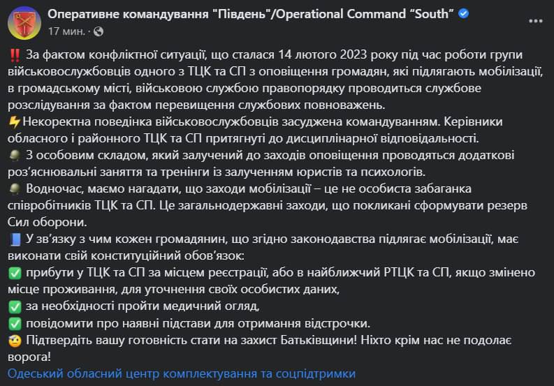Image resolution: width=554 pixels, height=386 pixels.
Task: Click the green check mark before "прибути у ТЦК"
Action: [x=15, y=273]
